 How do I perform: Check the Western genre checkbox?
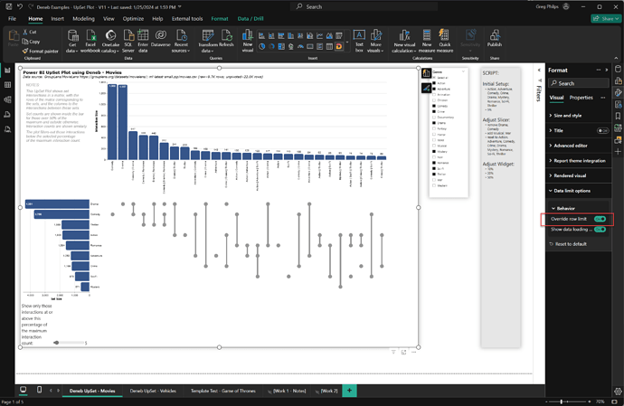tap(434, 185)
